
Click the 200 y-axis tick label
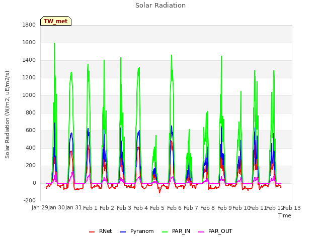31,166
